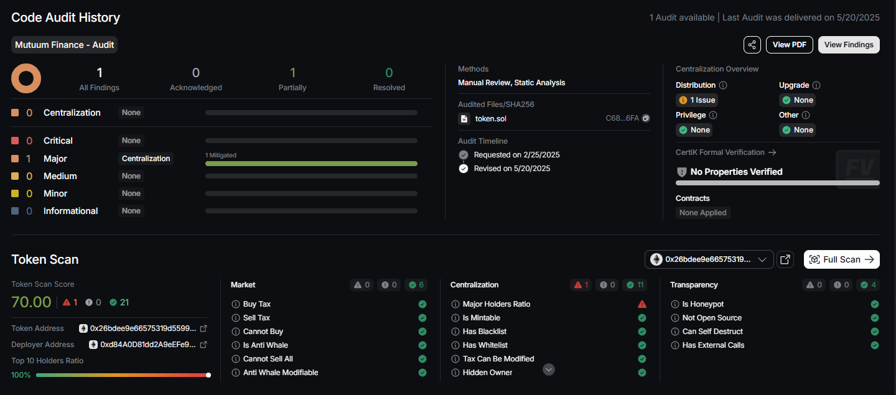Open contract in external explorer icon
The width and height of the screenshot is (896, 395).
tap(785, 259)
